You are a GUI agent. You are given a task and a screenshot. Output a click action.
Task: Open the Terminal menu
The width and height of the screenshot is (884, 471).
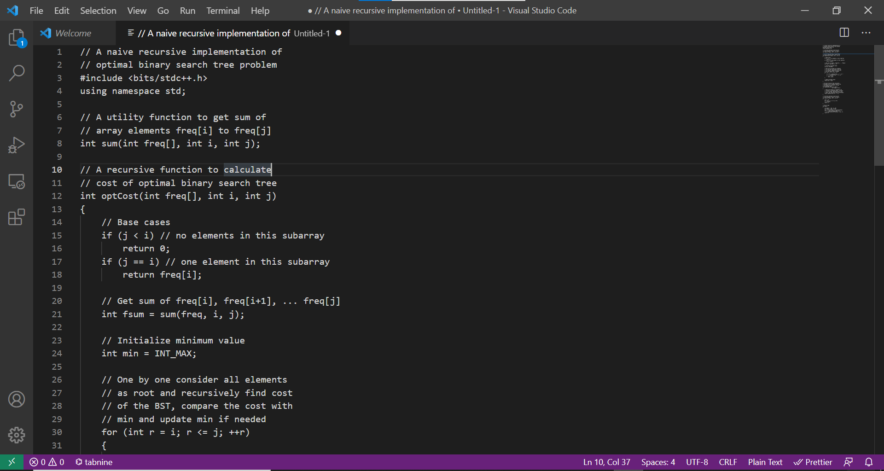[223, 10]
